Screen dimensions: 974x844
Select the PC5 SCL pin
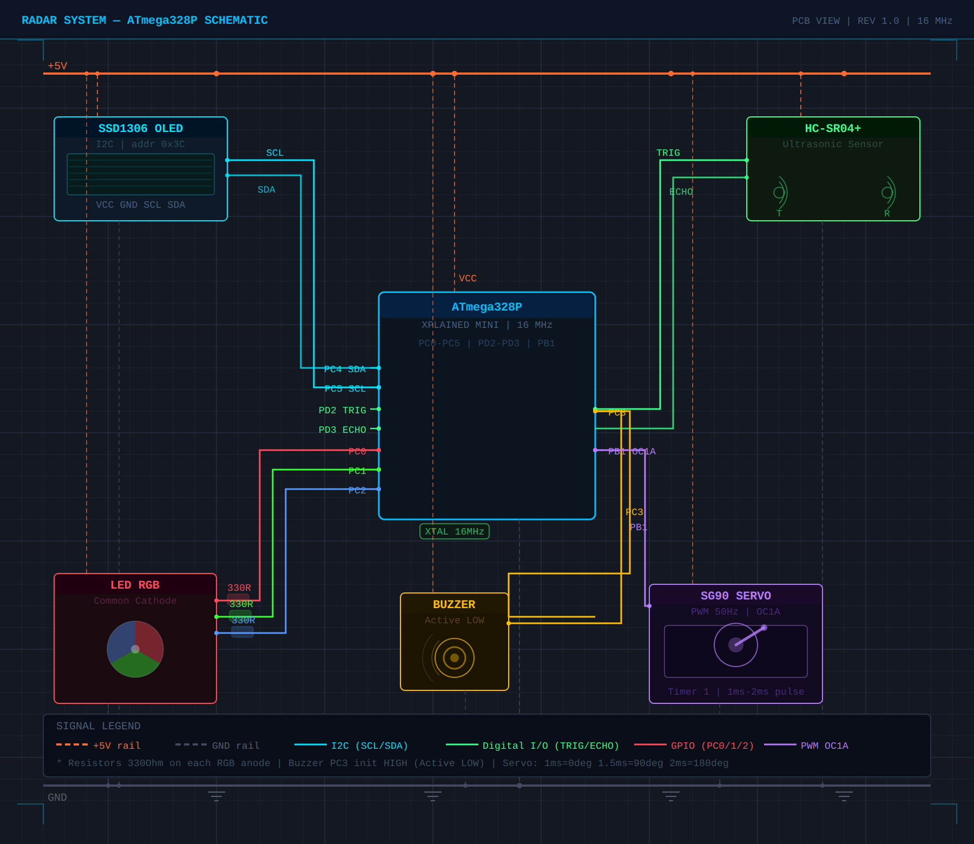[x=345, y=388]
